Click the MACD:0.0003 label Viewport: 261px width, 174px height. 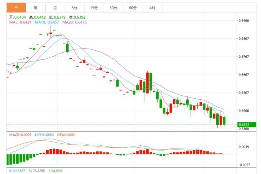[x=20, y=135]
